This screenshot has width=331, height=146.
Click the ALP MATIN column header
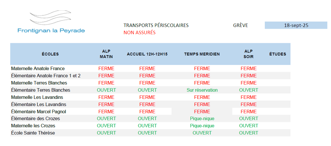(106, 54)
